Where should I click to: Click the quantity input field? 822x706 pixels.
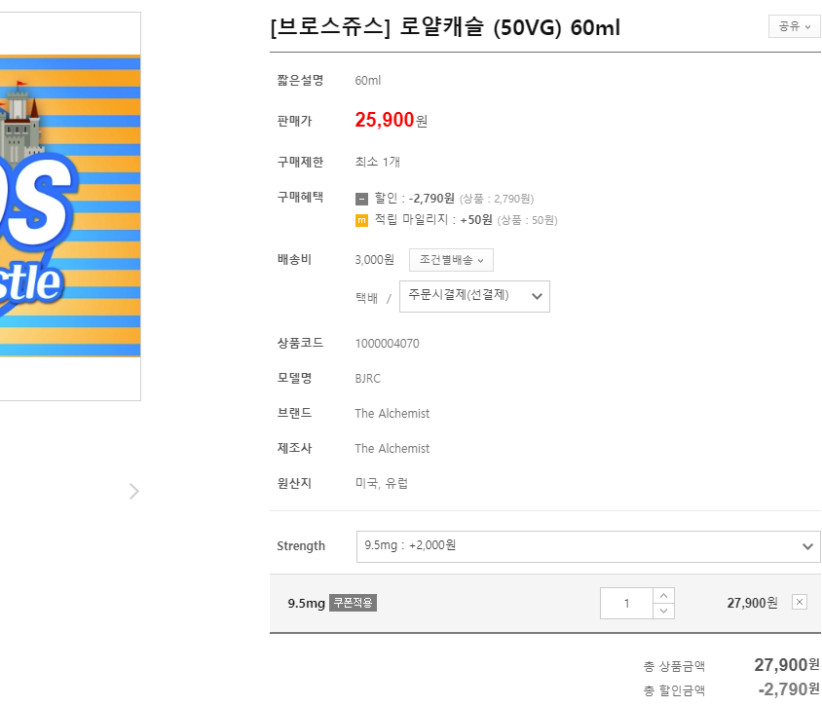point(626,603)
